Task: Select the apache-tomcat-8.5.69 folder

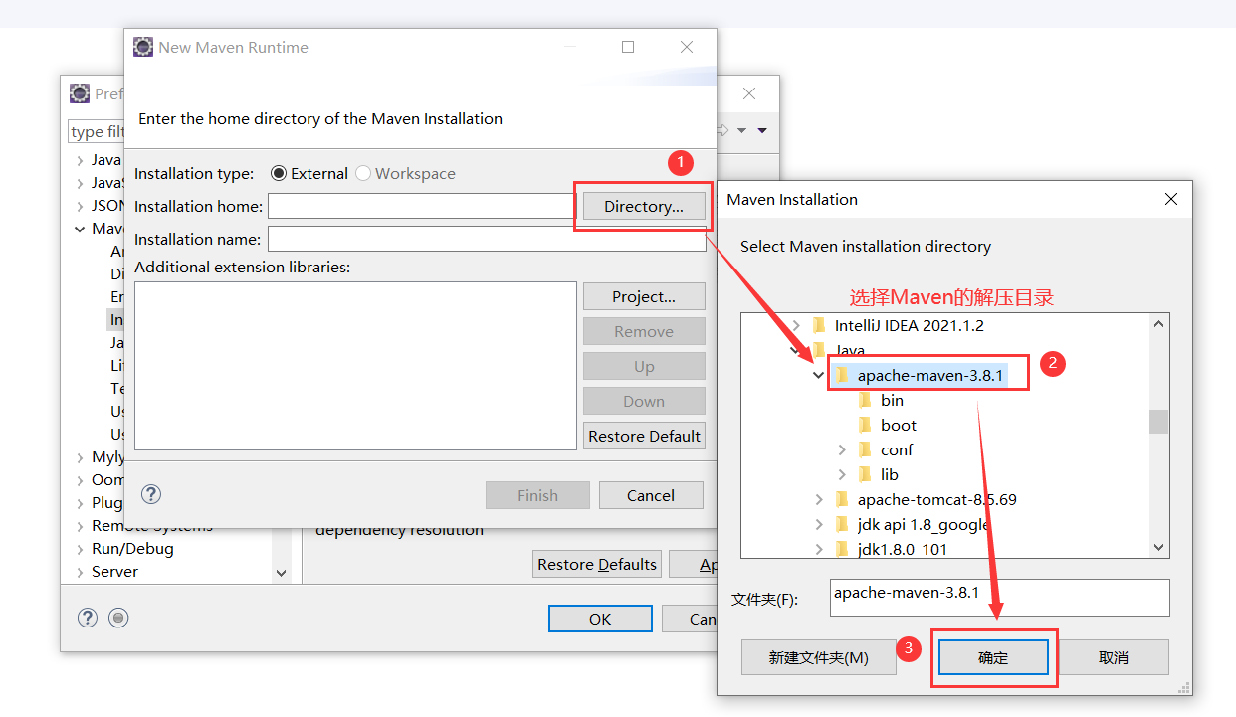Action: click(936, 499)
